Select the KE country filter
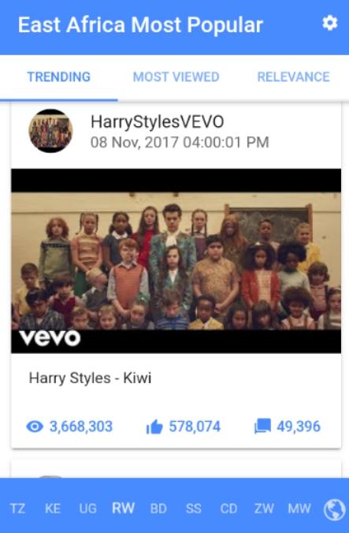 (53, 509)
